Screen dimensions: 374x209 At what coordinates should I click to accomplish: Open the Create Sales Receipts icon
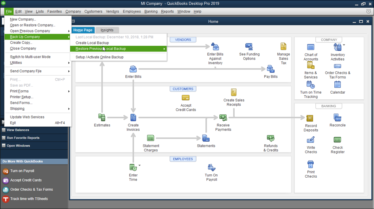234,92
